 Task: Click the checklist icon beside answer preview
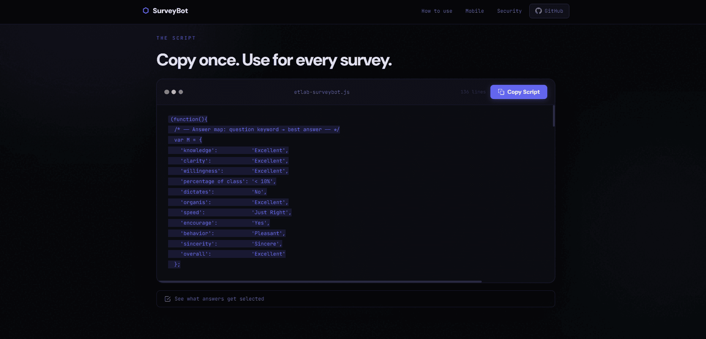pyautogui.click(x=167, y=299)
